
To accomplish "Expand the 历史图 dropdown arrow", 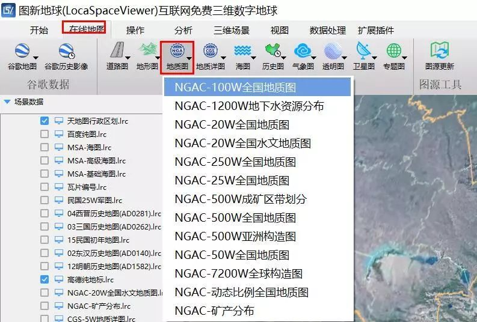I will click(x=283, y=58).
